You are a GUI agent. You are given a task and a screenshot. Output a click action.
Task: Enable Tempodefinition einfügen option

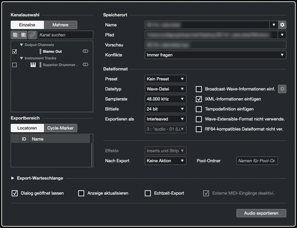(199, 109)
